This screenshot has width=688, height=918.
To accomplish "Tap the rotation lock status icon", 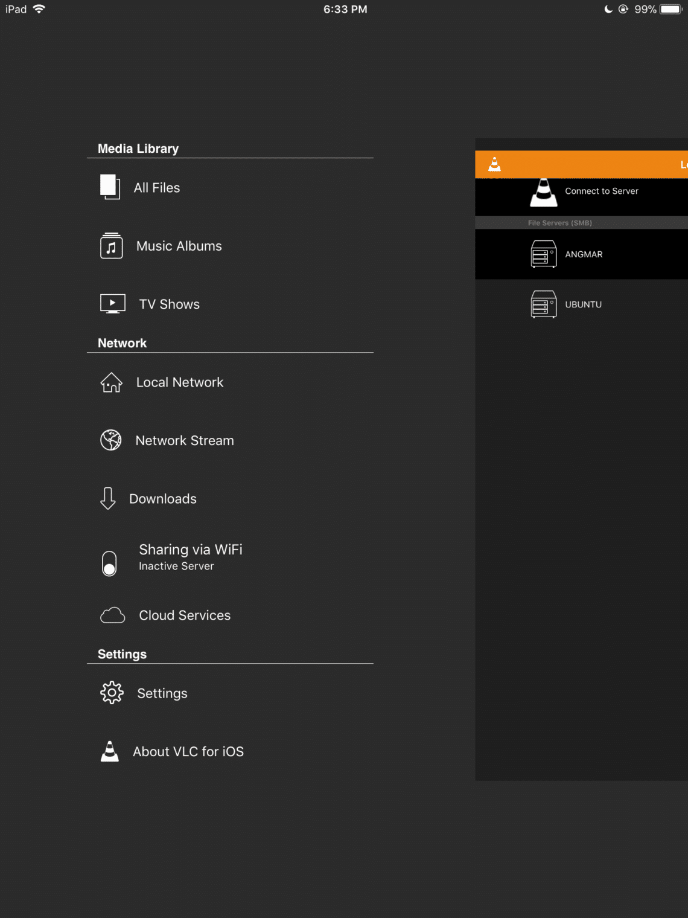I will [623, 9].
